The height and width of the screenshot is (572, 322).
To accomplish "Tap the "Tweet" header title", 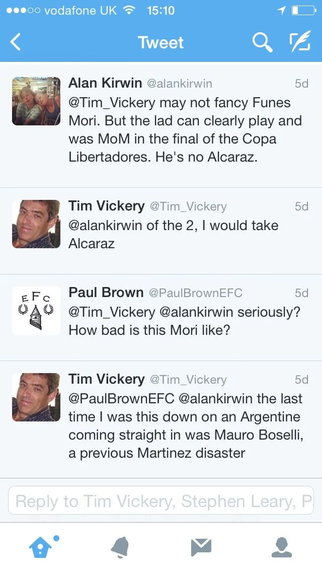I will 161,42.
